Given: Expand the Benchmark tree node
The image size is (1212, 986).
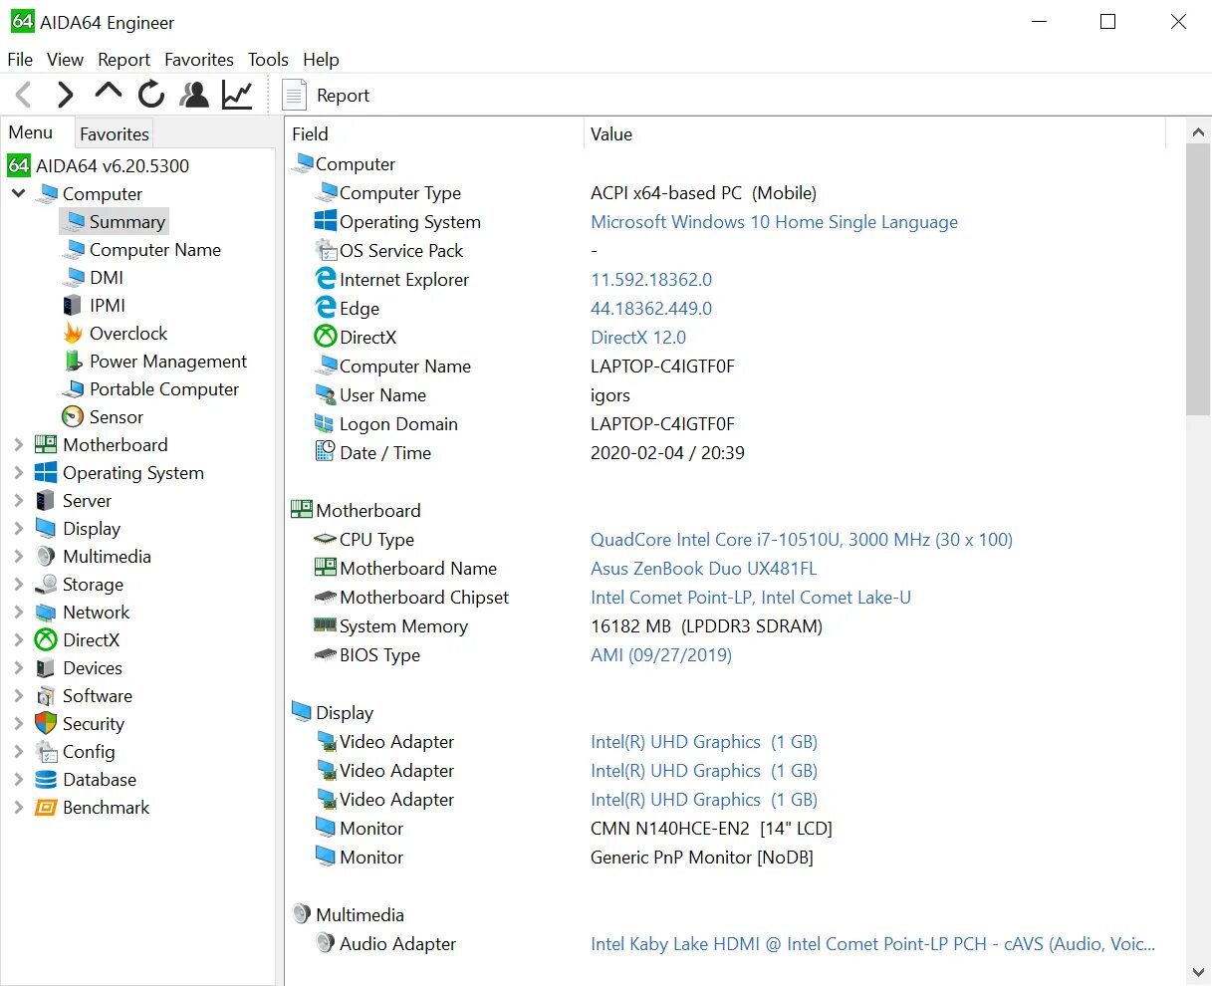Looking at the screenshot, I should (18, 808).
